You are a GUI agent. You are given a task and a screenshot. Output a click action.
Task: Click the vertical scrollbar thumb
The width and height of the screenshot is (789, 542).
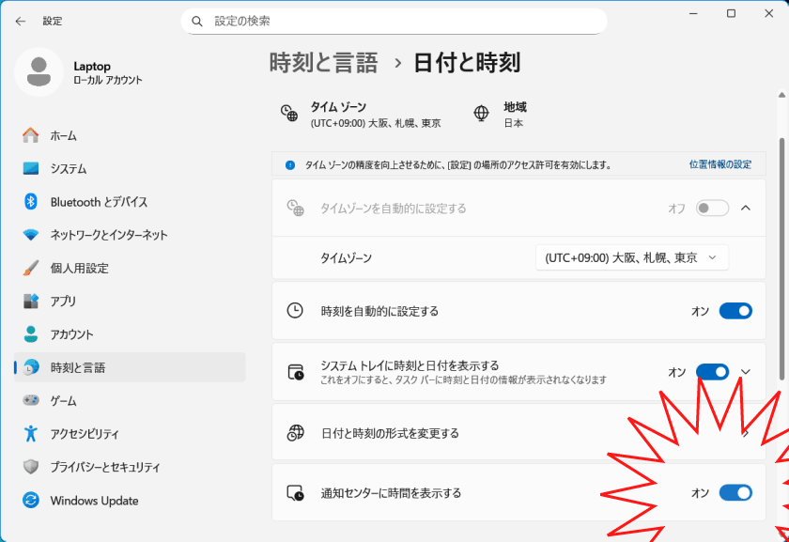pos(781,258)
